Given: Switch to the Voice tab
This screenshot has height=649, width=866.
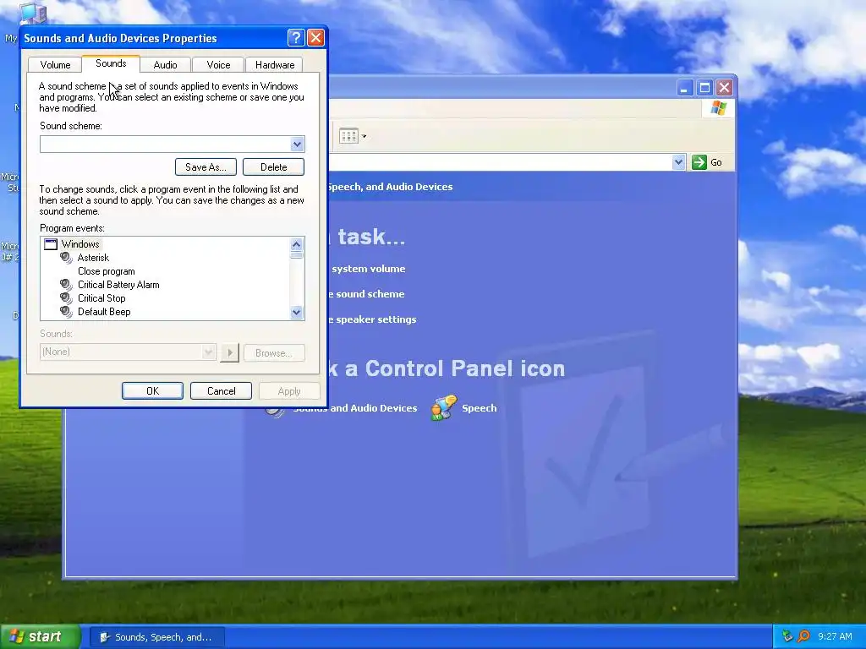Looking at the screenshot, I should [218, 64].
